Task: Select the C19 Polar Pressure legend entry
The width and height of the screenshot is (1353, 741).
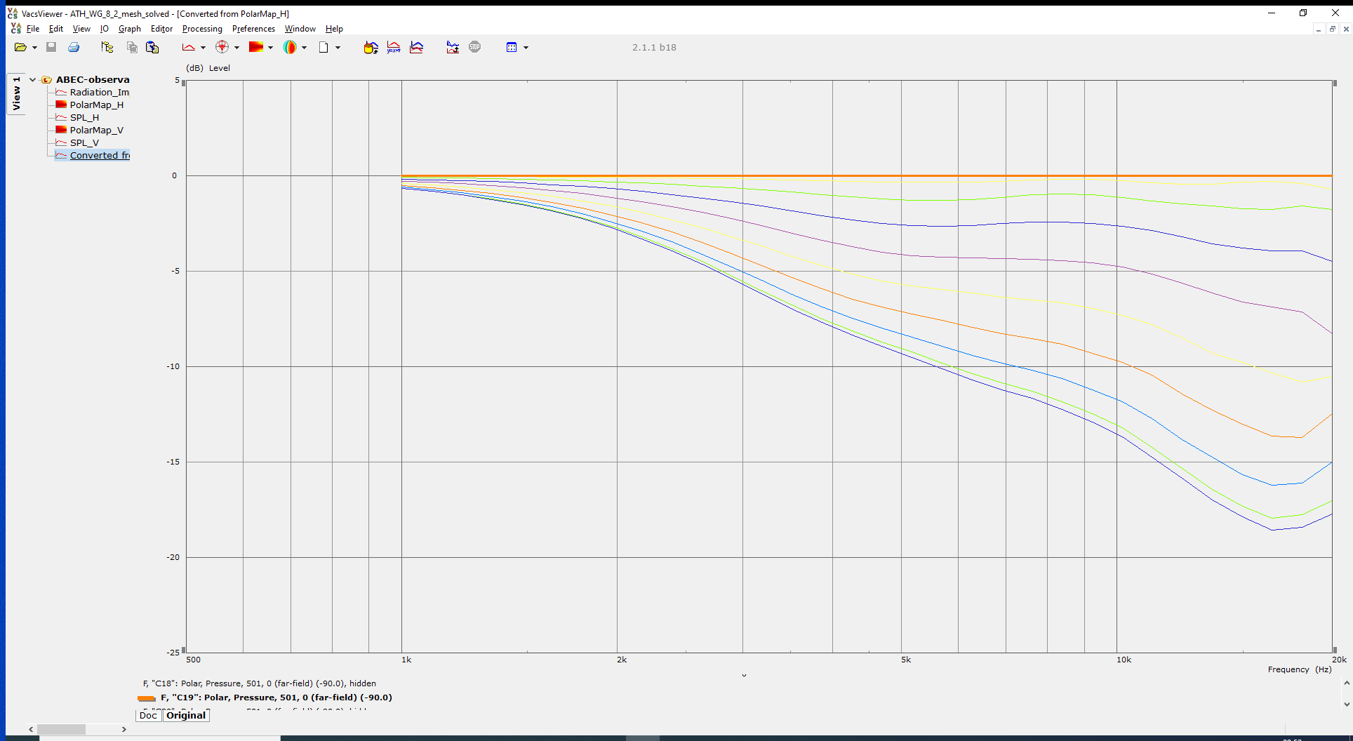Action: 276,697
